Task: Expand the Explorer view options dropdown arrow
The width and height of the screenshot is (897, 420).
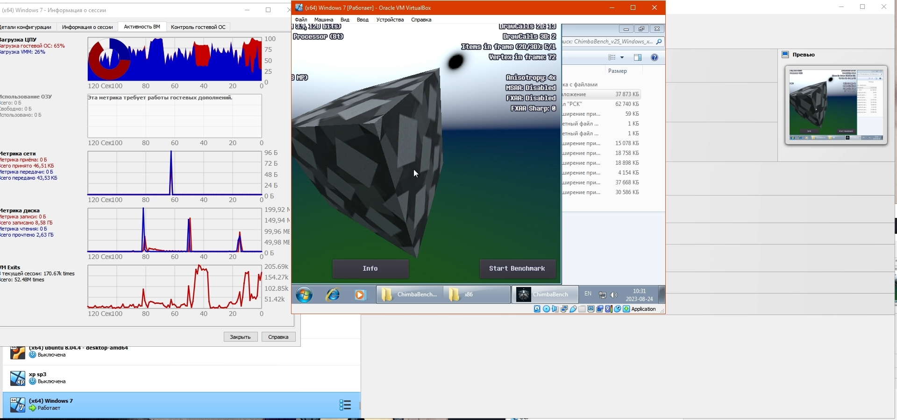Action: point(622,57)
